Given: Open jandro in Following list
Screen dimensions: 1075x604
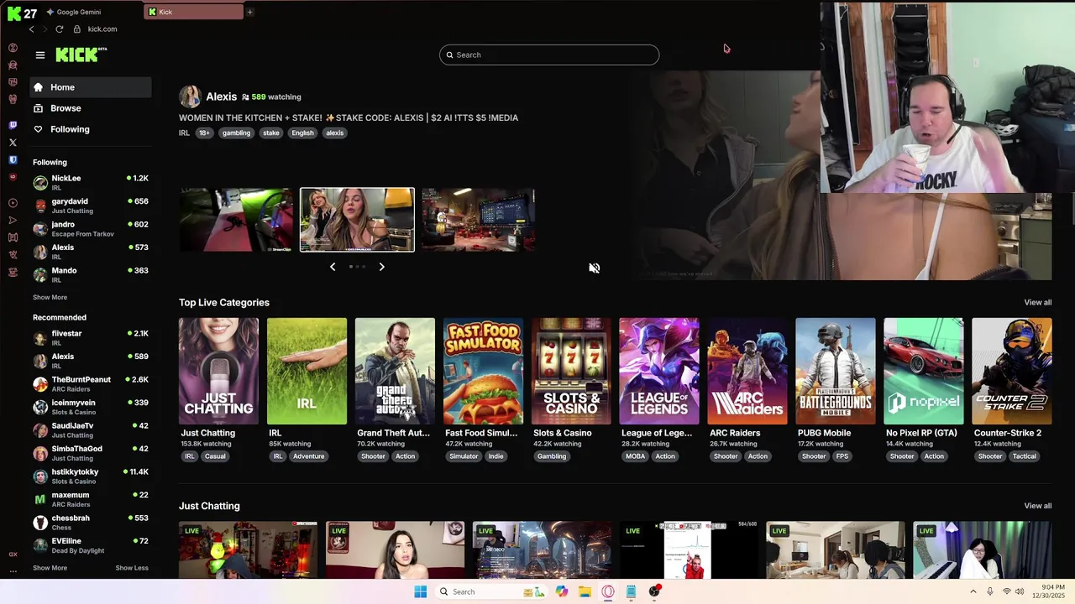Looking at the screenshot, I should point(91,229).
